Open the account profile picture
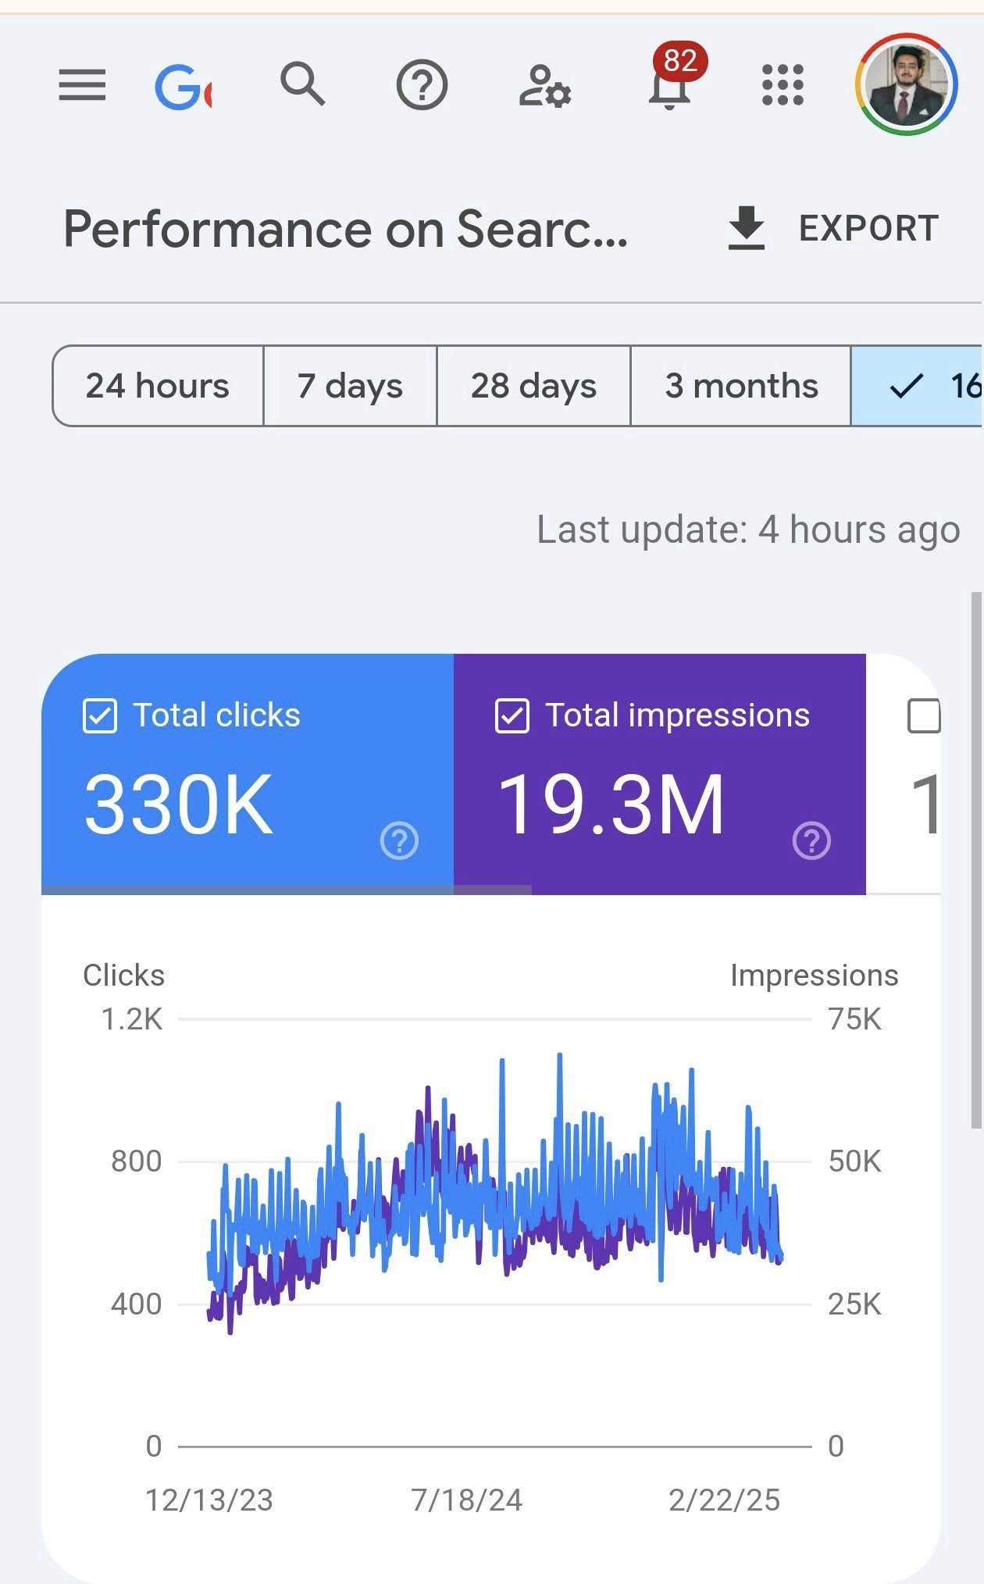Screen dimensions: 984x1584 tap(906, 84)
